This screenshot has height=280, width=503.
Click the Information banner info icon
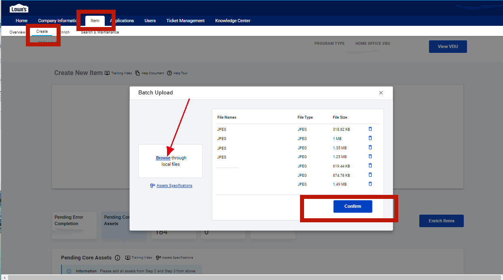pos(69,271)
